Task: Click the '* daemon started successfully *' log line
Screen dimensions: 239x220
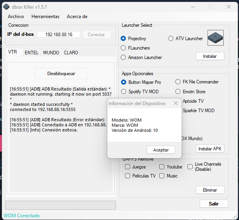Action: pos(41,104)
